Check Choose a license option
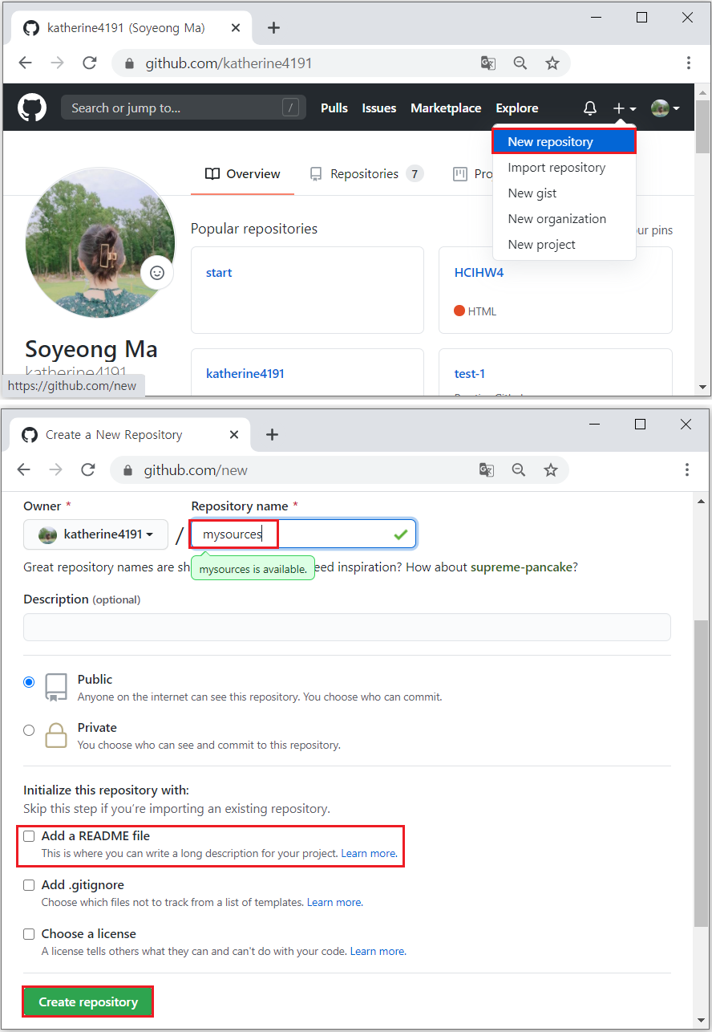Image resolution: width=712 pixels, height=1032 pixels. click(x=29, y=934)
